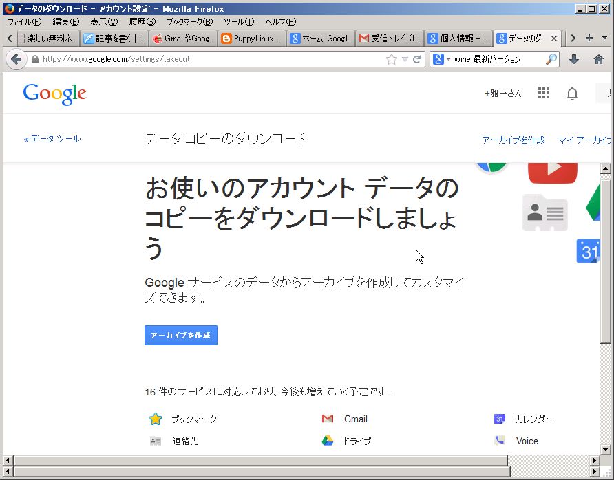614x480 pixels.
Task: Click the upper horizontal scrollbar left arrow
Action: 8,460
